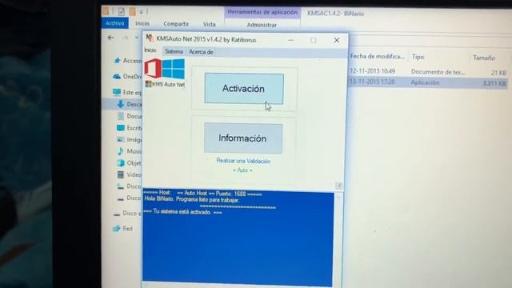The height and width of the screenshot is (288, 512).
Task: Select Acceso rápido star icon in sidebar
Action: coord(117,61)
